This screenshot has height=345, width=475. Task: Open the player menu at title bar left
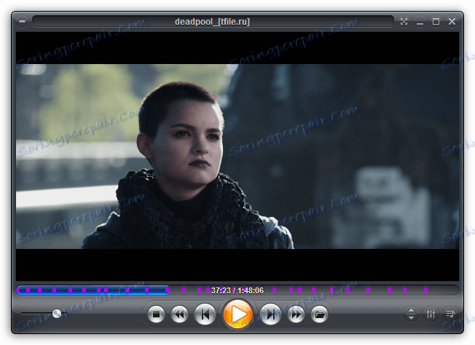22,22
